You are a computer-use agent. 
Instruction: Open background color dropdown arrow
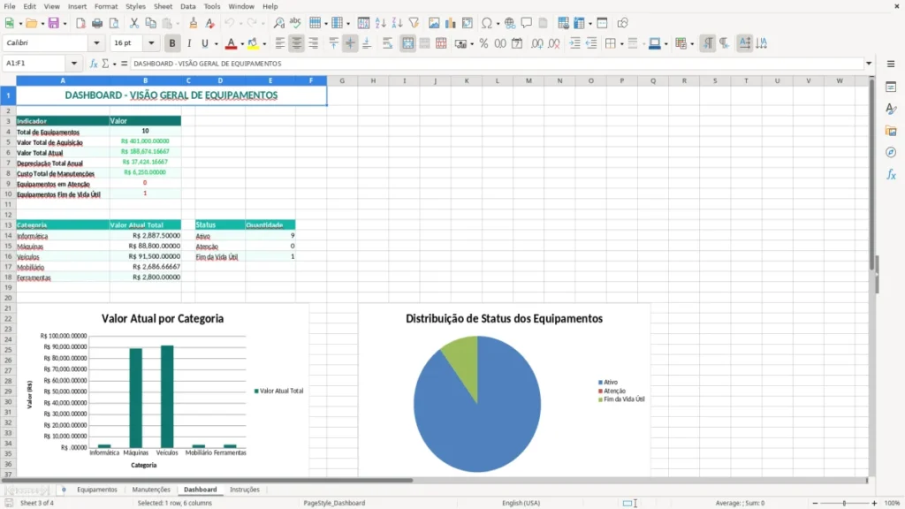(x=264, y=44)
